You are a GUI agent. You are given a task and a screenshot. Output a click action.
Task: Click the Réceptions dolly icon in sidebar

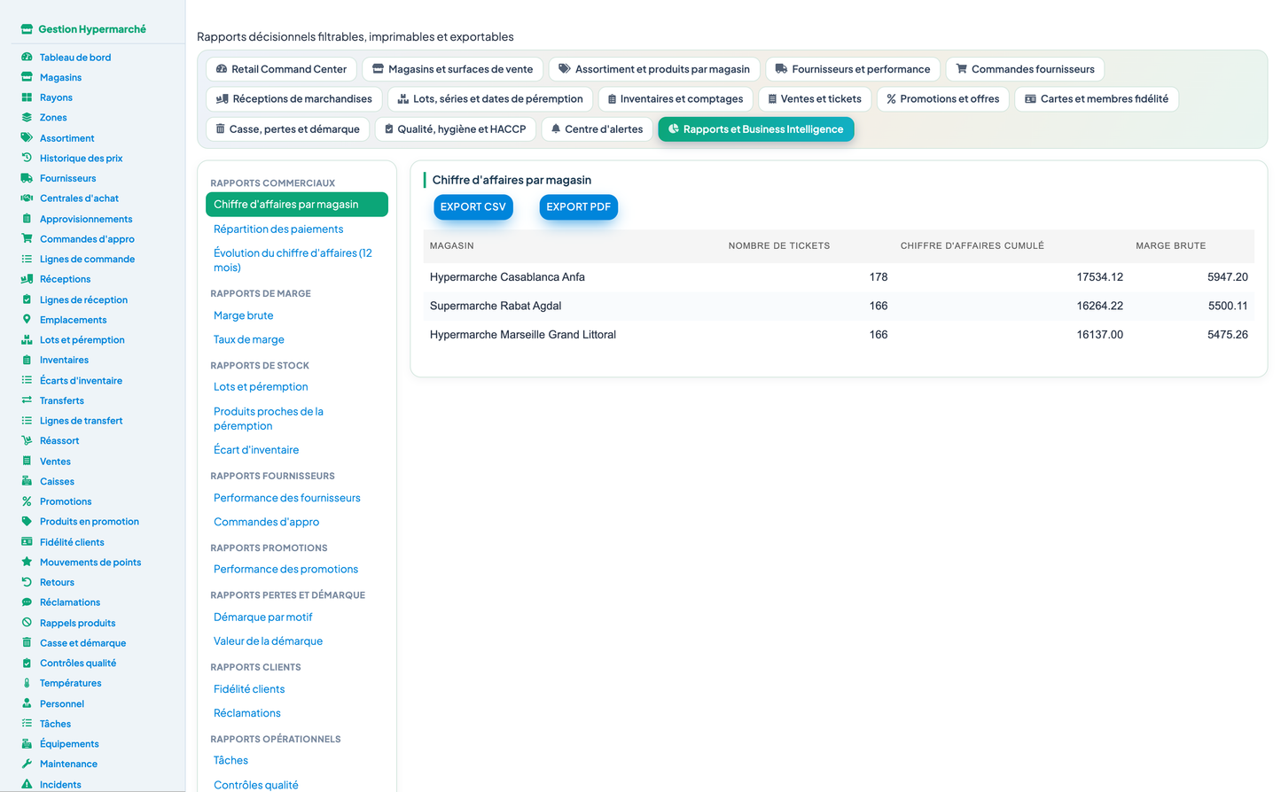coord(27,279)
